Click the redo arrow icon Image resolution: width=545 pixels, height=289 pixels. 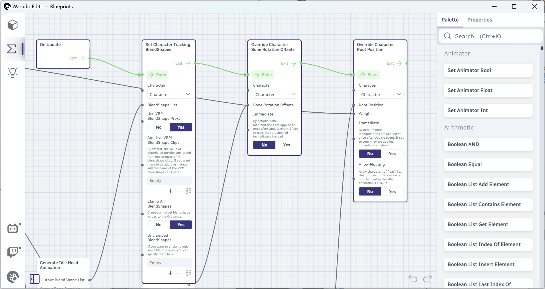(428, 278)
